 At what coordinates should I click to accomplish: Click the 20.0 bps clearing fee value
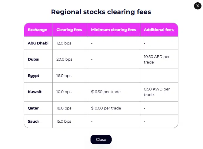click(x=64, y=59)
